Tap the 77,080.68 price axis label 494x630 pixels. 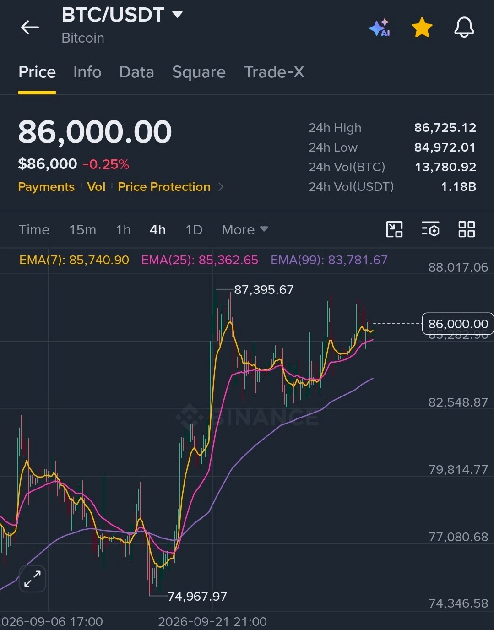tap(458, 537)
